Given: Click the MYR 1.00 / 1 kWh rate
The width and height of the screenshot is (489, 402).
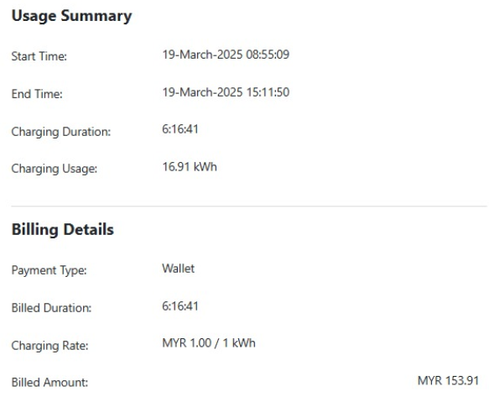Looking at the screenshot, I should tap(209, 343).
